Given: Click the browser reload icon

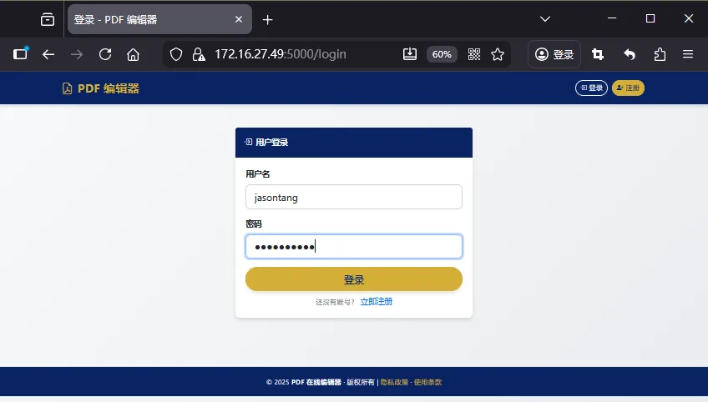Looking at the screenshot, I should point(105,54).
